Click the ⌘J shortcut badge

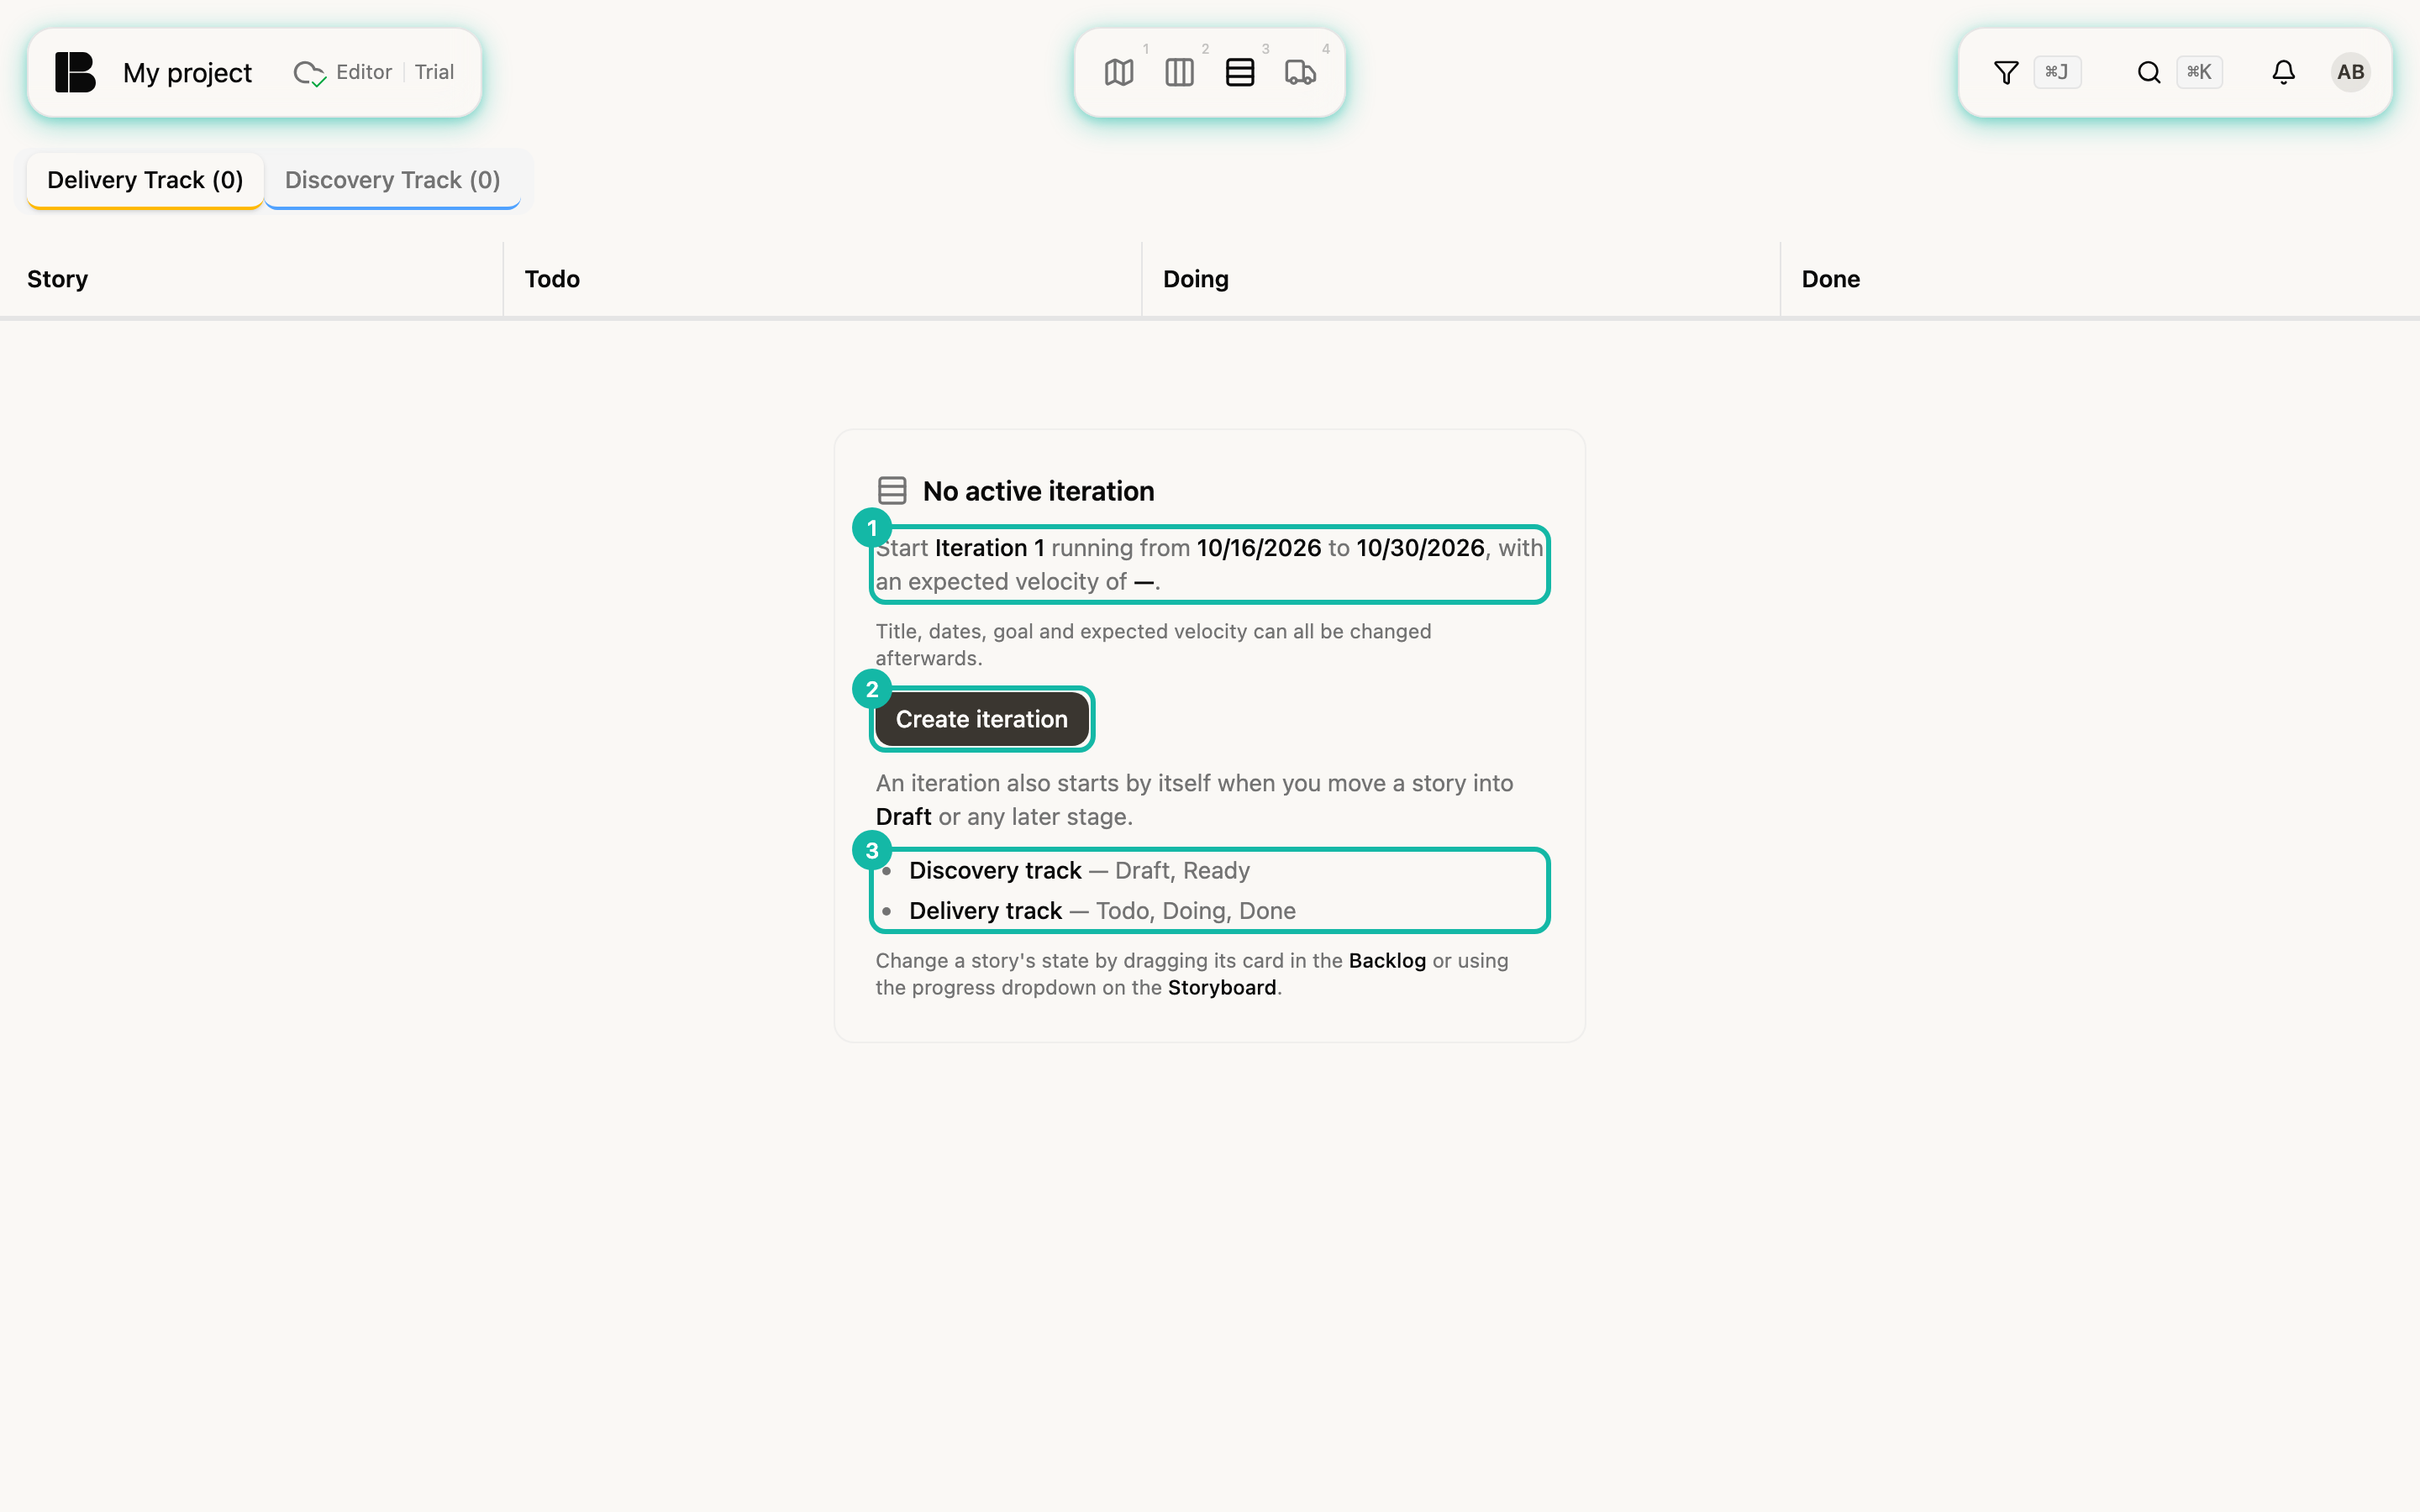click(x=2057, y=72)
